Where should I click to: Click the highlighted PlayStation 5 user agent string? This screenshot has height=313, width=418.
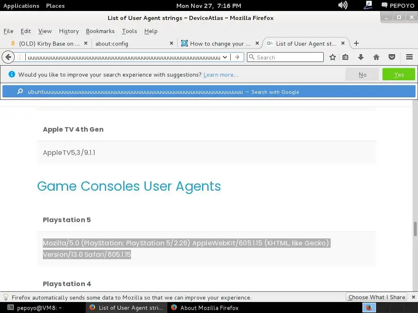click(x=186, y=249)
